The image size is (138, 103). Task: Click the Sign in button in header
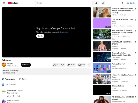[131, 3]
